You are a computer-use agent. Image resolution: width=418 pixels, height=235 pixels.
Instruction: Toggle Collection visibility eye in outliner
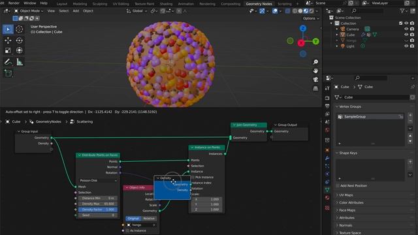click(x=406, y=23)
